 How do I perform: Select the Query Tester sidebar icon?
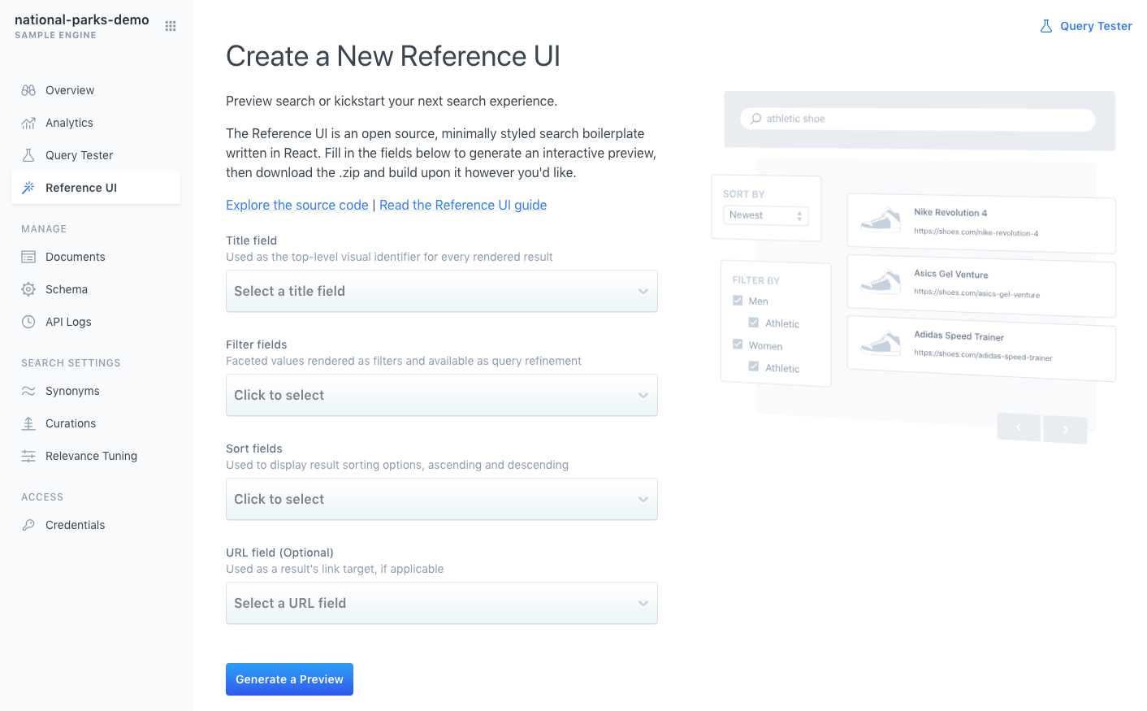(28, 154)
